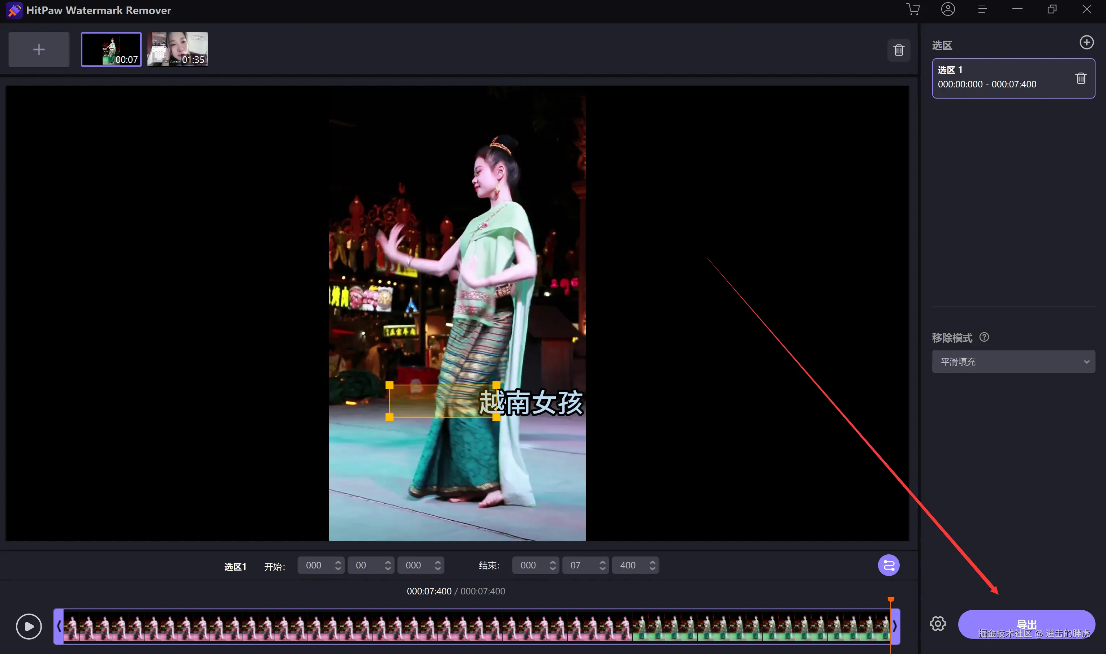
Task: Play the video preview
Action: [x=29, y=626]
